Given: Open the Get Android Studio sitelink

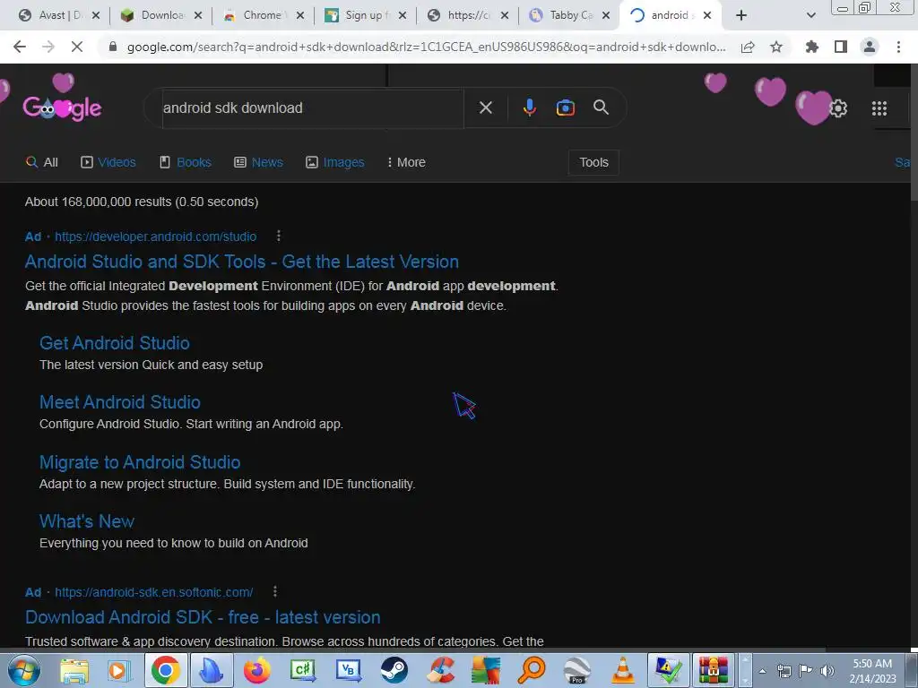Looking at the screenshot, I should pyautogui.click(x=115, y=343).
